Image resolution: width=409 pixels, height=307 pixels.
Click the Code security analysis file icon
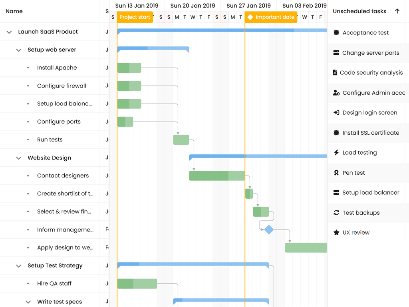tap(335, 73)
